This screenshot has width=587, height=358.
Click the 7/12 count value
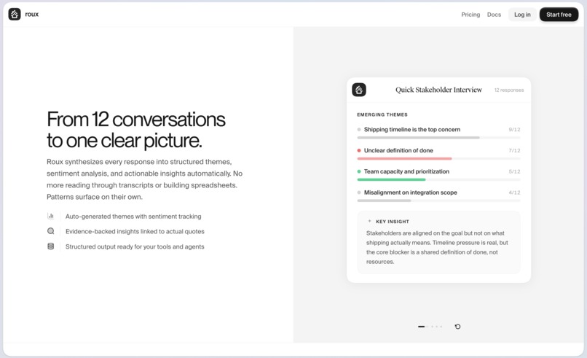514,150
